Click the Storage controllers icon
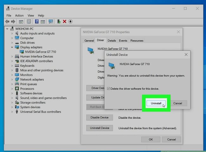The image size is (206, 152). point(17,102)
